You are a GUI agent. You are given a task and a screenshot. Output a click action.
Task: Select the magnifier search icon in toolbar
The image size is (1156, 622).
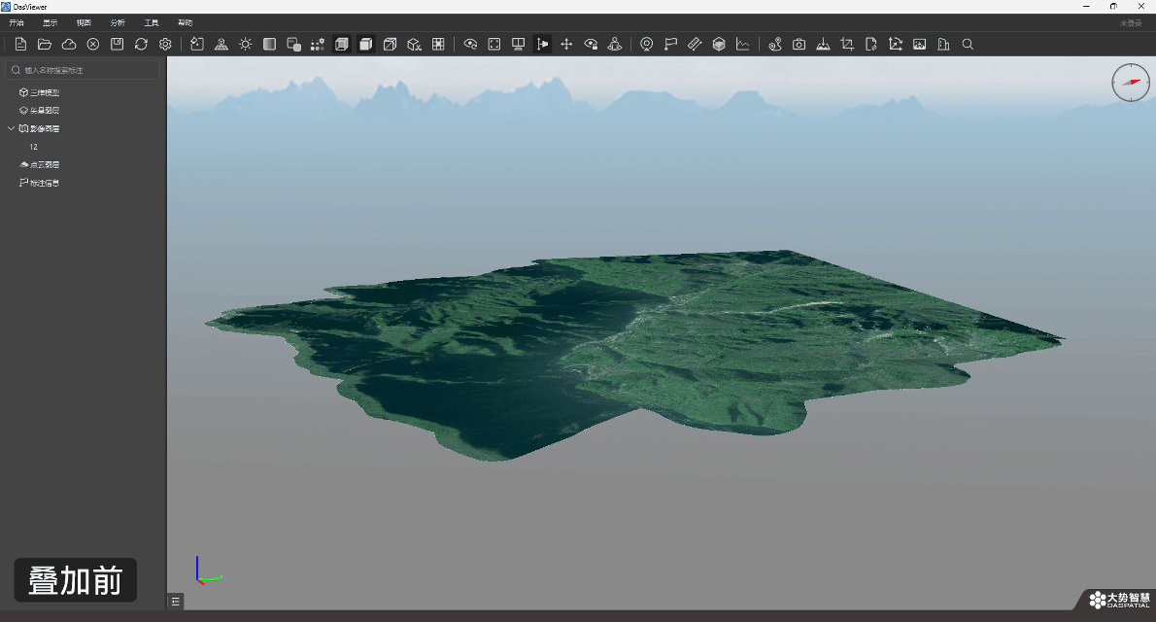(968, 45)
